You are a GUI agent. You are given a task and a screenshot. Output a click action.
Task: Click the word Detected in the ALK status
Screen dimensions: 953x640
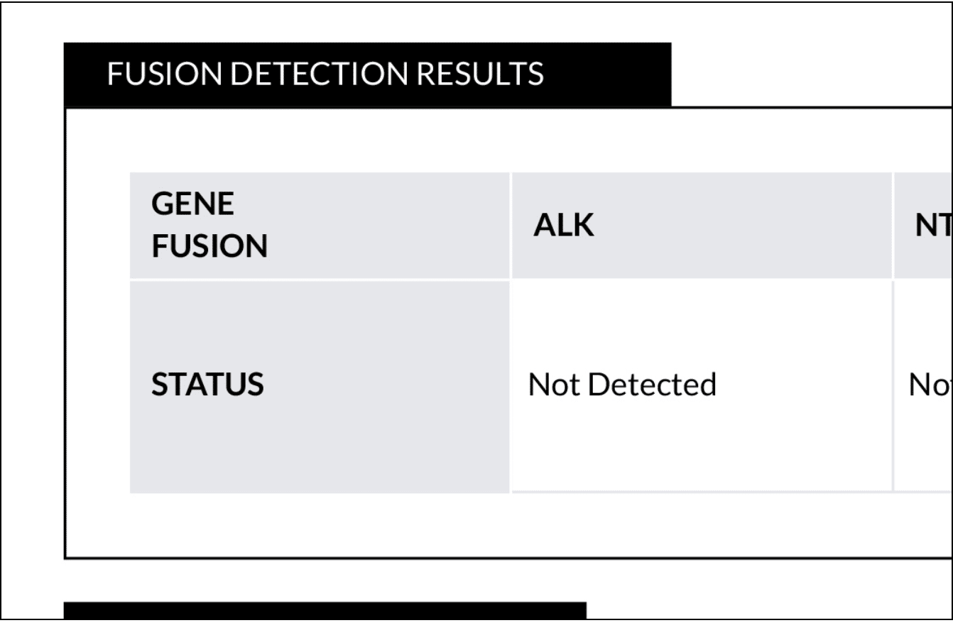point(653,385)
